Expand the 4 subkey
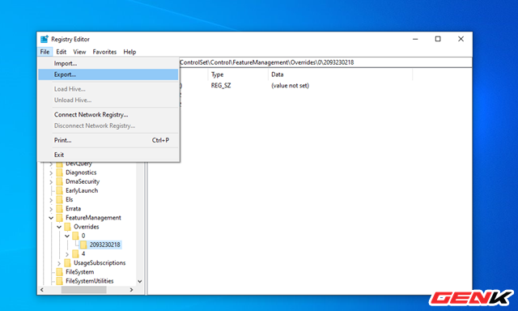The height and width of the screenshot is (311, 518). click(66, 254)
